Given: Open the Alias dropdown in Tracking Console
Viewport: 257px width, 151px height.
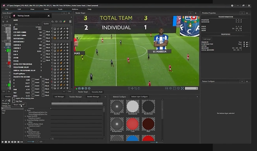Looking at the screenshot, I should pyautogui.click(x=27, y=24).
